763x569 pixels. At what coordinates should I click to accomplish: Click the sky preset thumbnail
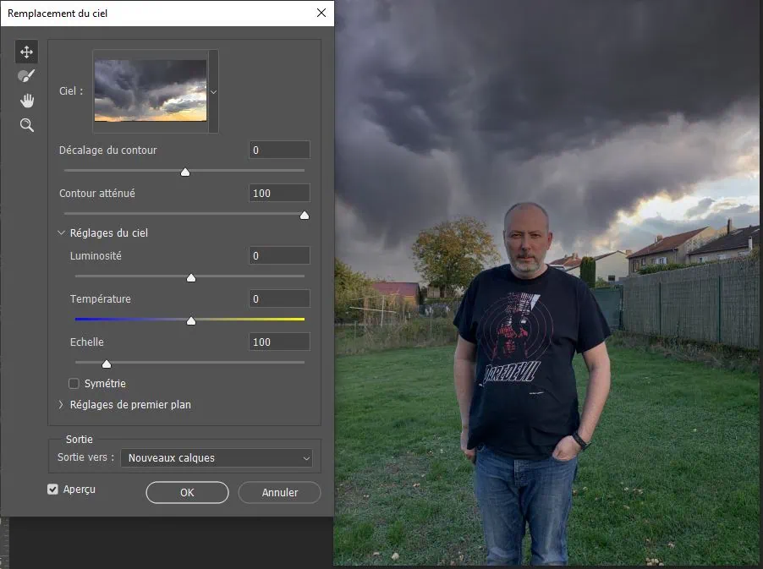[x=151, y=90]
